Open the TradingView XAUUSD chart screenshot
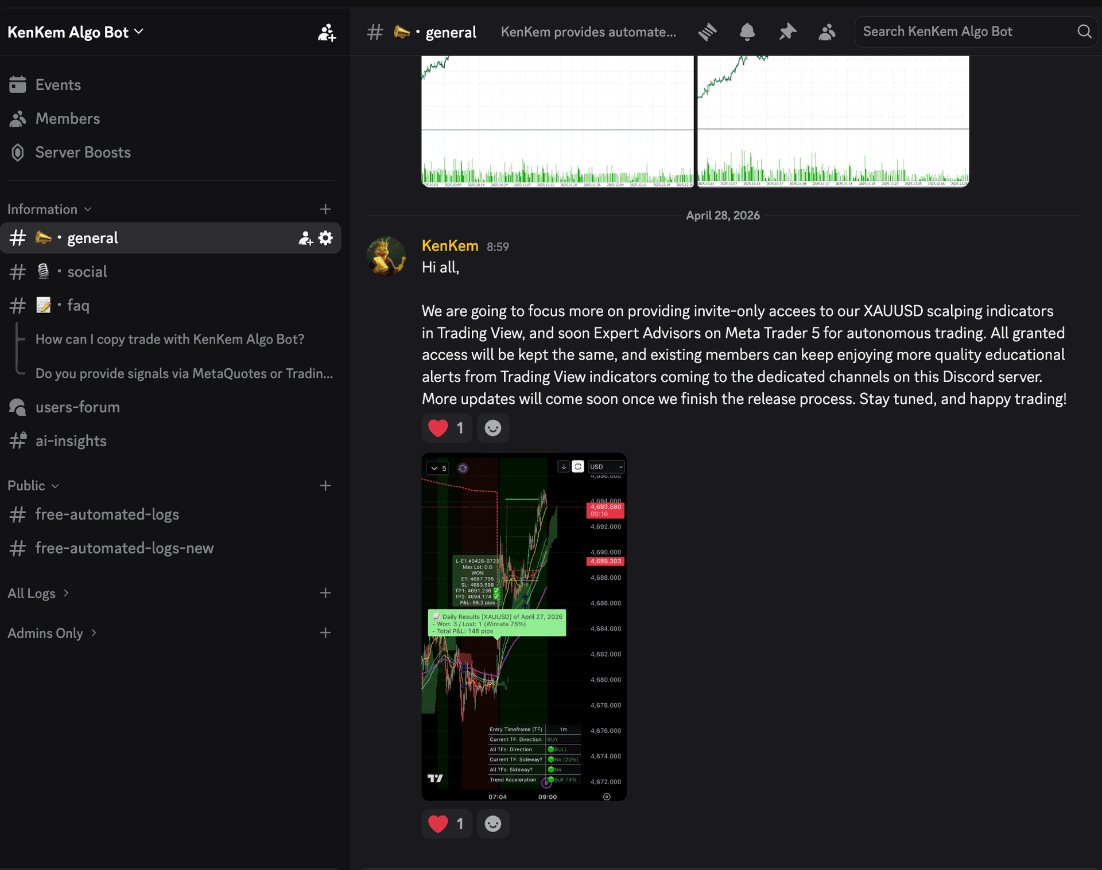Image resolution: width=1102 pixels, height=870 pixels. 524,627
